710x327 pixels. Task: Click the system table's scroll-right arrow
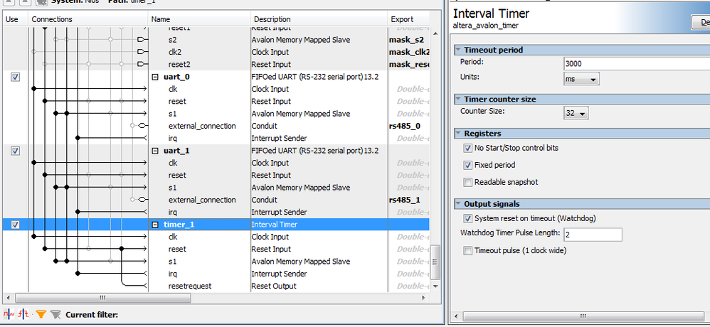[x=423, y=298]
